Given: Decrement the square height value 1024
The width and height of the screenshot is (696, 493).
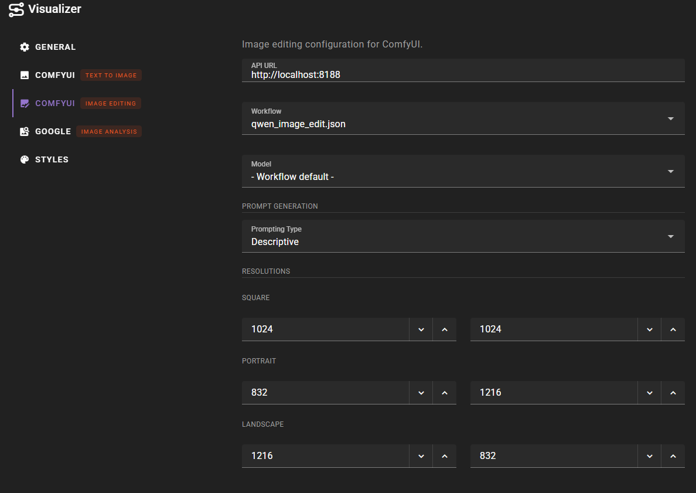Looking at the screenshot, I should tap(649, 329).
